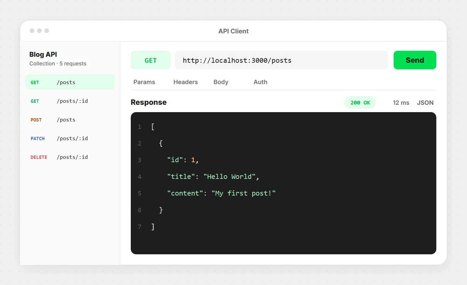Select the PATCH /posts/:id request
Image resolution: width=467 pixels, height=285 pixels.
(70, 138)
